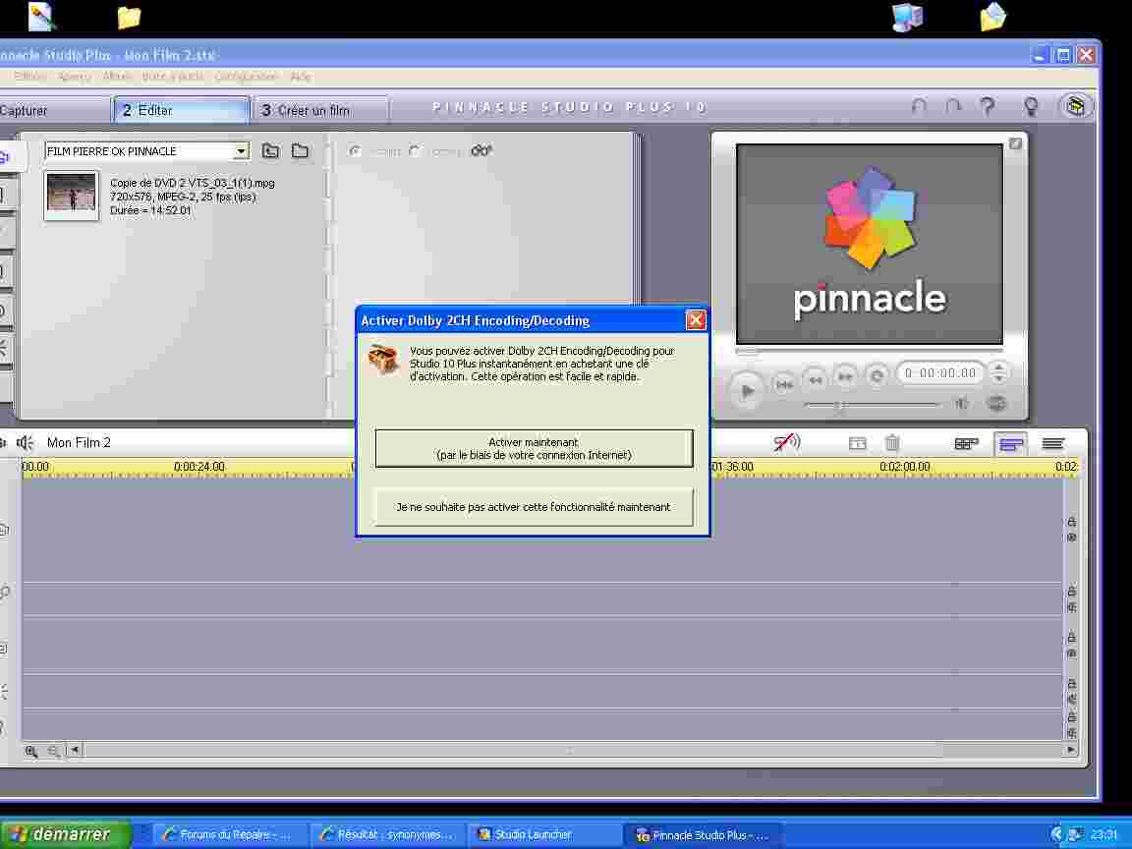Open the Aide menu
Image resolution: width=1132 pixels, height=849 pixels.
(x=301, y=77)
